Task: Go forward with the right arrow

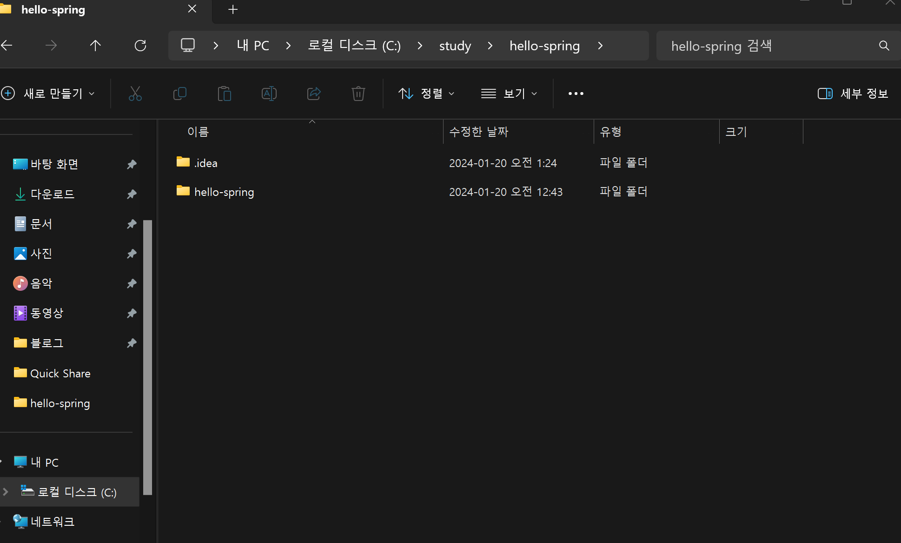Action: pyautogui.click(x=51, y=46)
